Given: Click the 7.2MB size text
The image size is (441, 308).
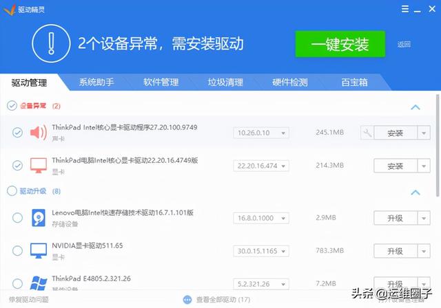Looking at the screenshot, I should pyautogui.click(x=326, y=284).
